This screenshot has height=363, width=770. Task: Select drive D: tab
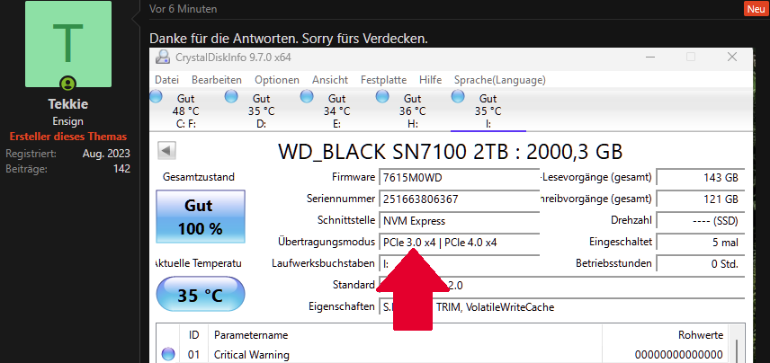pyautogui.click(x=261, y=111)
